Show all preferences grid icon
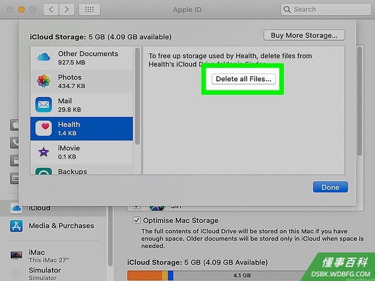375x281 pixels. tap(90, 10)
